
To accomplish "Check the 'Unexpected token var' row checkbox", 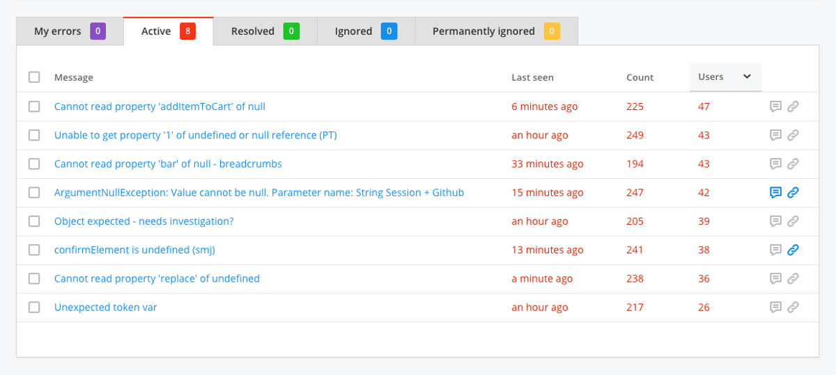I will (34, 307).
